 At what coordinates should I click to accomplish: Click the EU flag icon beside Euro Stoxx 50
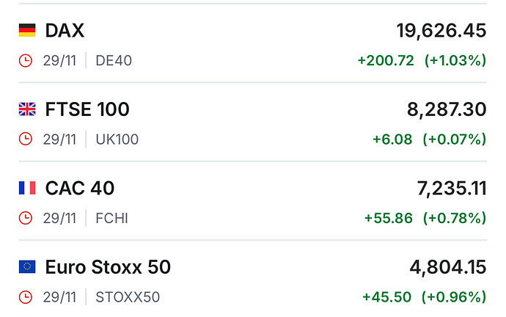pyautogui.click(x=27, y=267)
